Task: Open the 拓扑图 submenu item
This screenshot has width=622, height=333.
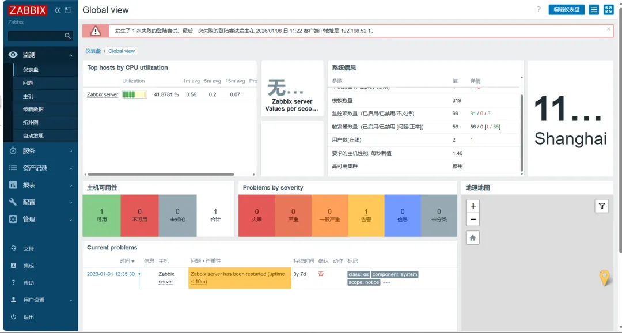Action: coord(31,123)
